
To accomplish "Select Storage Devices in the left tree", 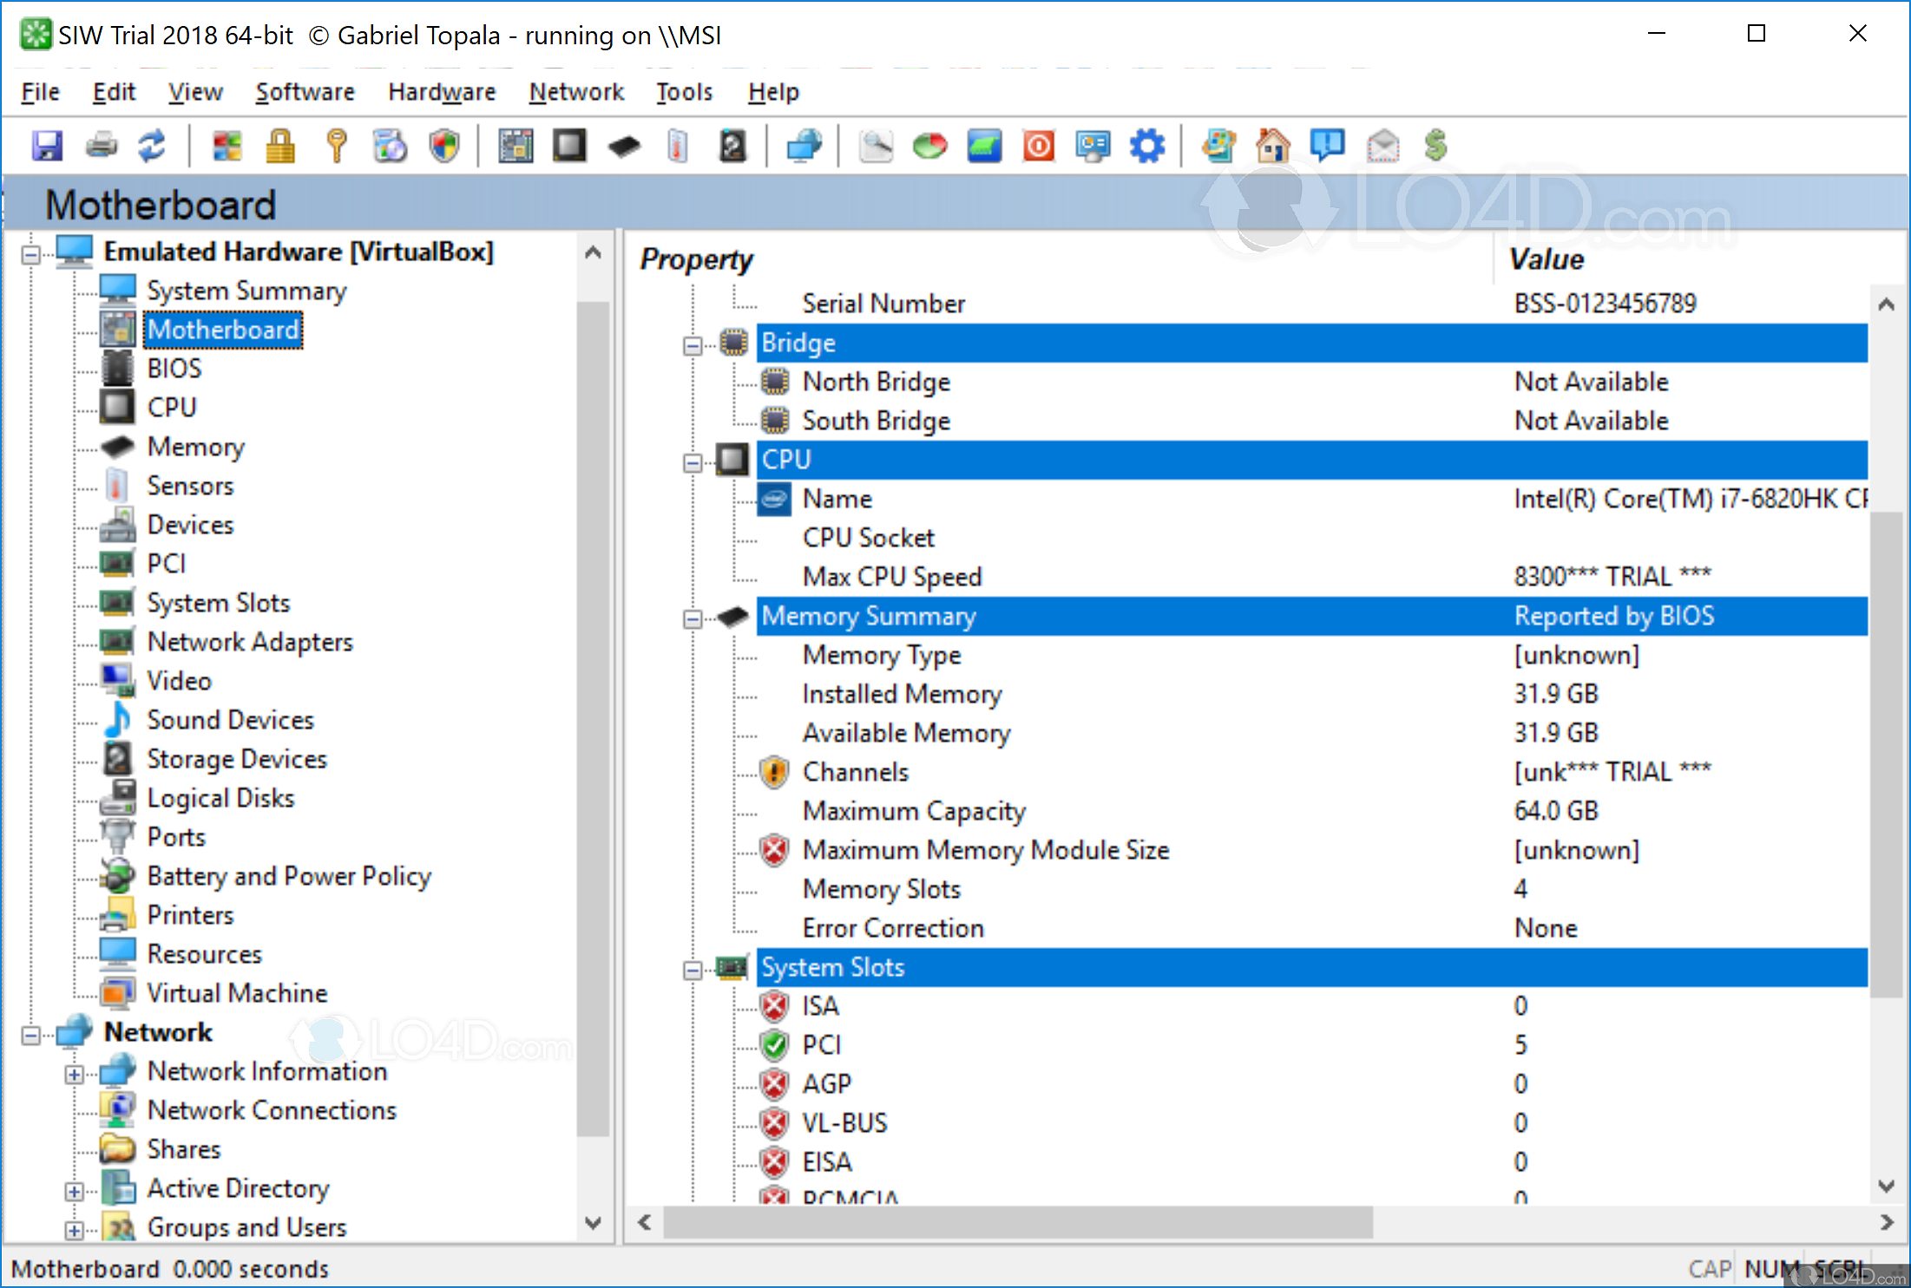I will (x=236, y=759).
